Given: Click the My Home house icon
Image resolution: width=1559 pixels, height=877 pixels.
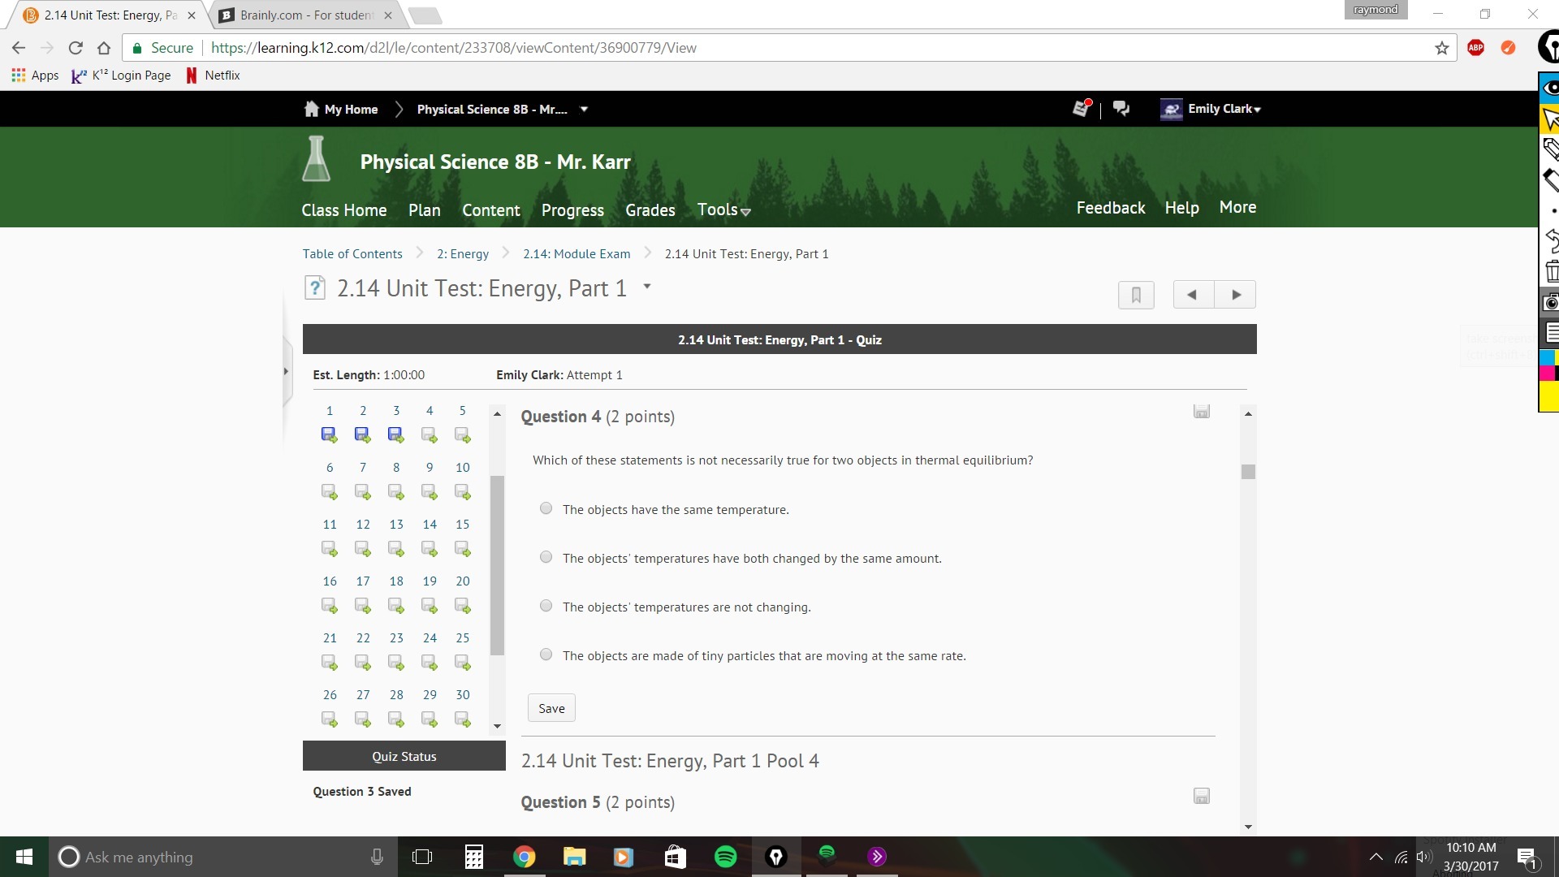Looking at the screenshot, I should 311,109.
